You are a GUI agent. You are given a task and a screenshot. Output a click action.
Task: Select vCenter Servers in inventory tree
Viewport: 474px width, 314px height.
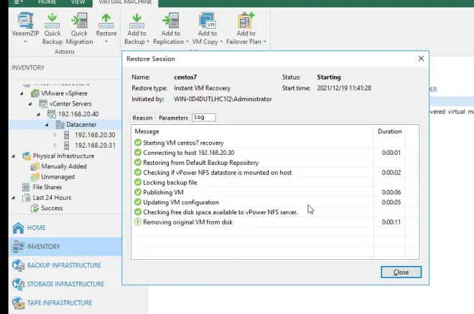click(x=70, y=104)
